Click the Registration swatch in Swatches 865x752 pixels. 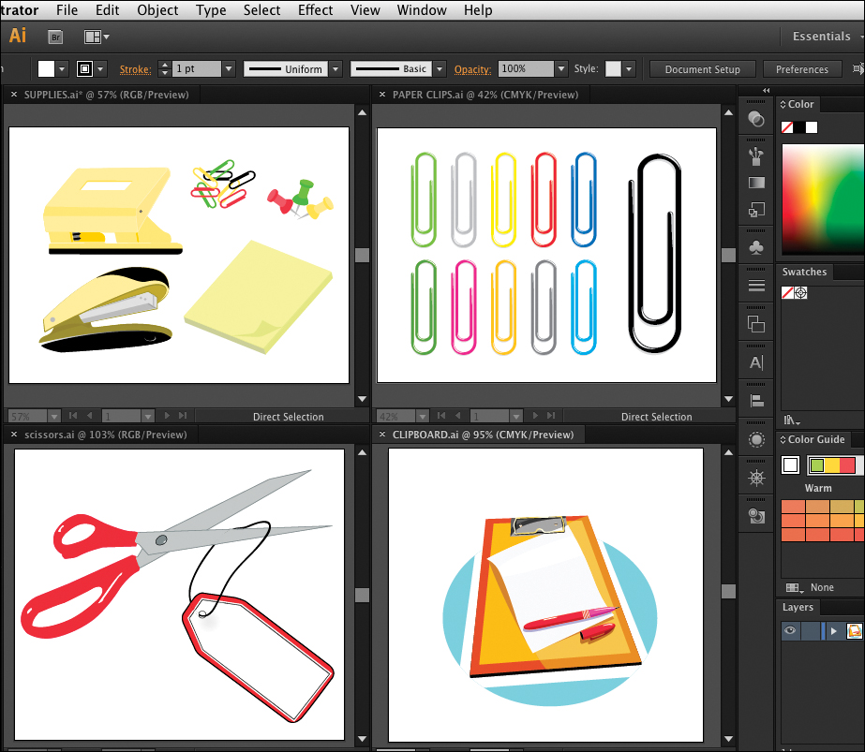click(x=801, y=293)
